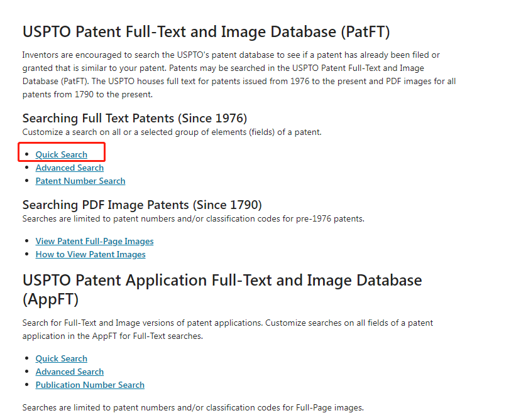Click the Publication Number Search link
521x418 pixels.
point(90,385)
